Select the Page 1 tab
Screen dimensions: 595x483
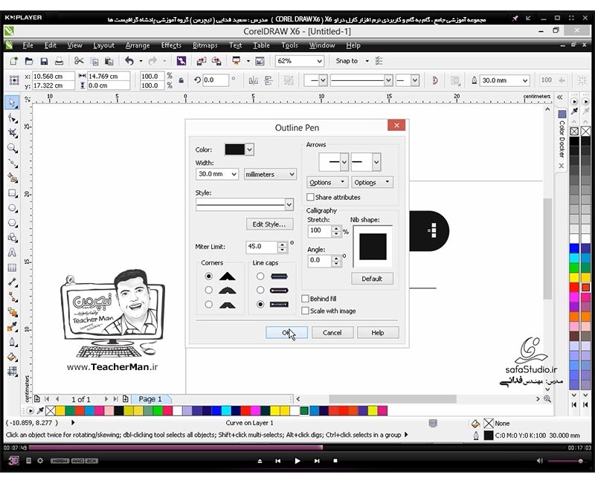[150, 399]
